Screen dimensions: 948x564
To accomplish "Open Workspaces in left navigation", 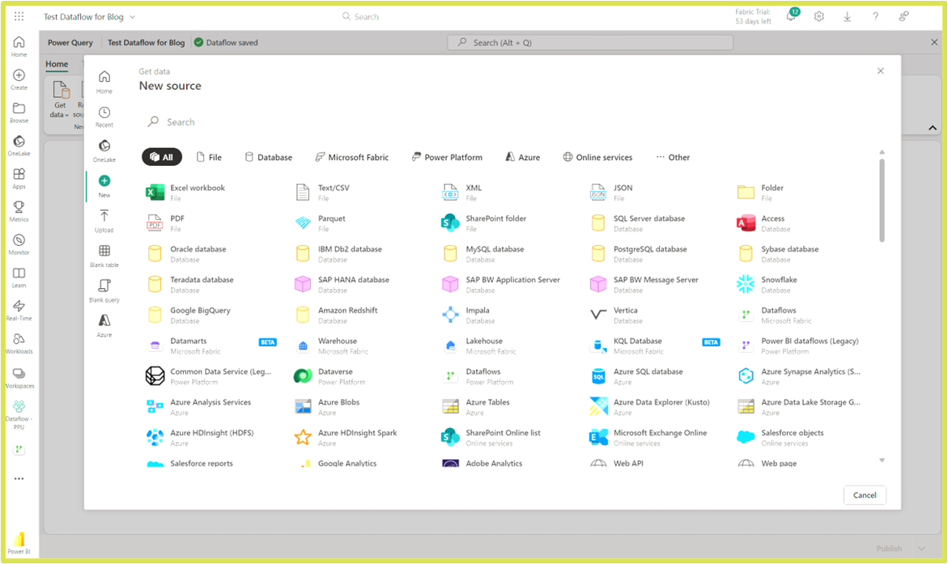I will (x=19, y=378).
